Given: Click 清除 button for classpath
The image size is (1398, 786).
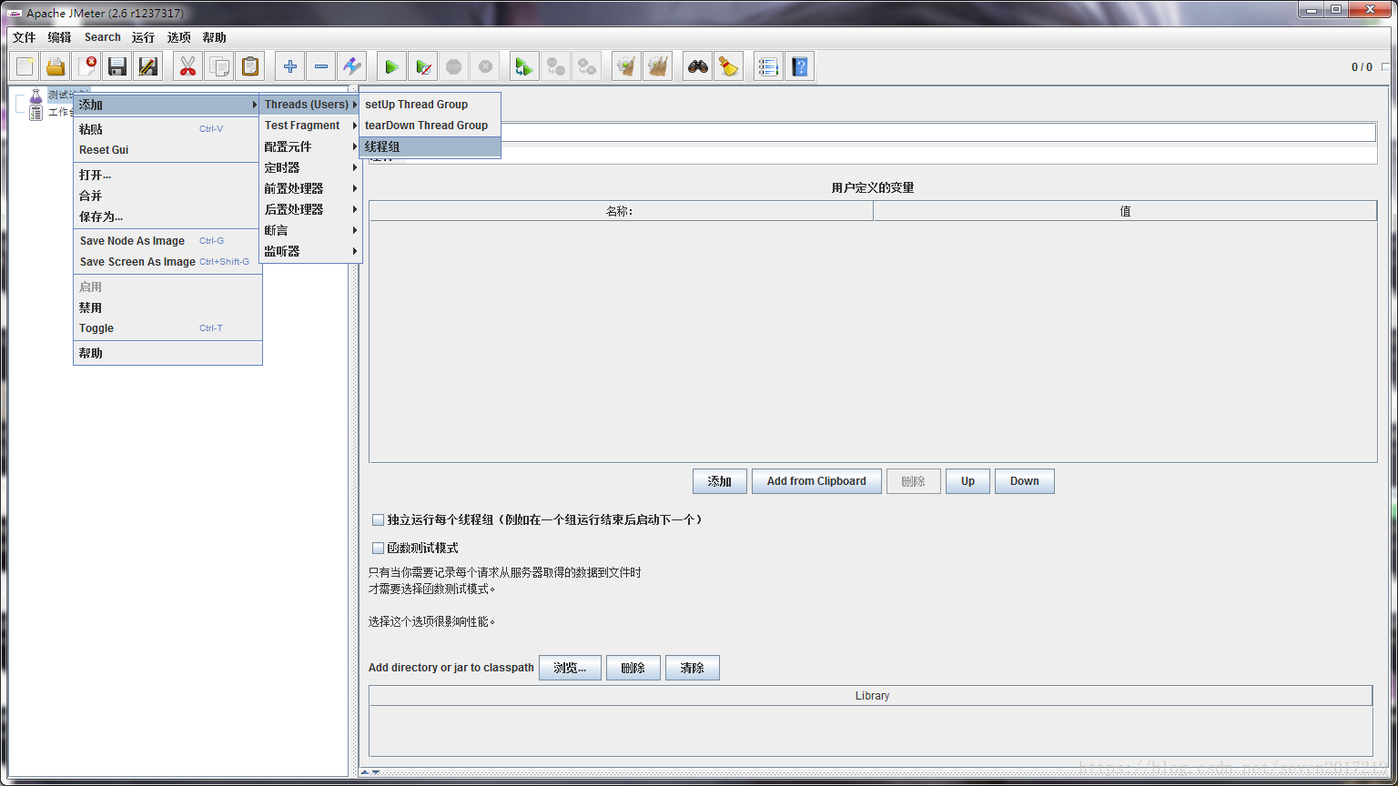Looking at the screenshot, I should tap(693, 668).
